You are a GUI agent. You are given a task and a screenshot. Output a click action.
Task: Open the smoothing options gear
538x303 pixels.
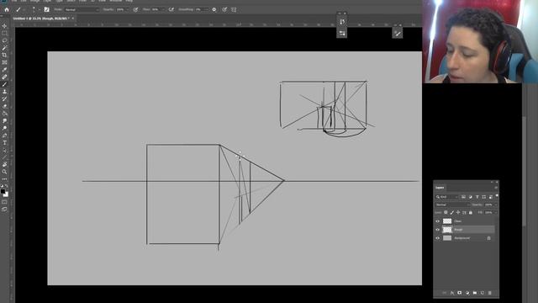tap(214, 9)
